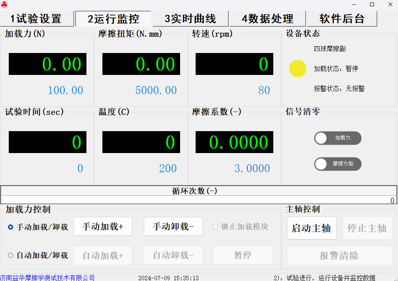This screenshot has width=398, height=281.
Task: Switch to 1试验设置 tab
Action: click(37, 19)
